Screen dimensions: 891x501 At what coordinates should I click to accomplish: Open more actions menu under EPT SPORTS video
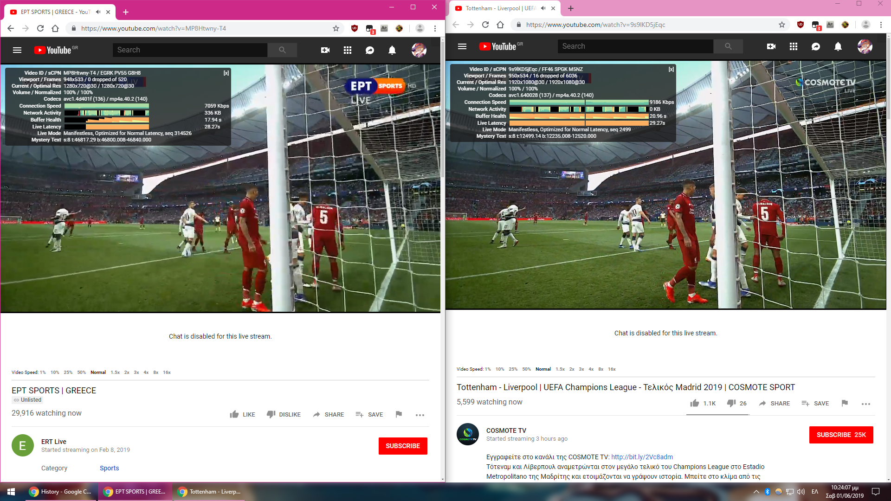(x=420, y=415)
